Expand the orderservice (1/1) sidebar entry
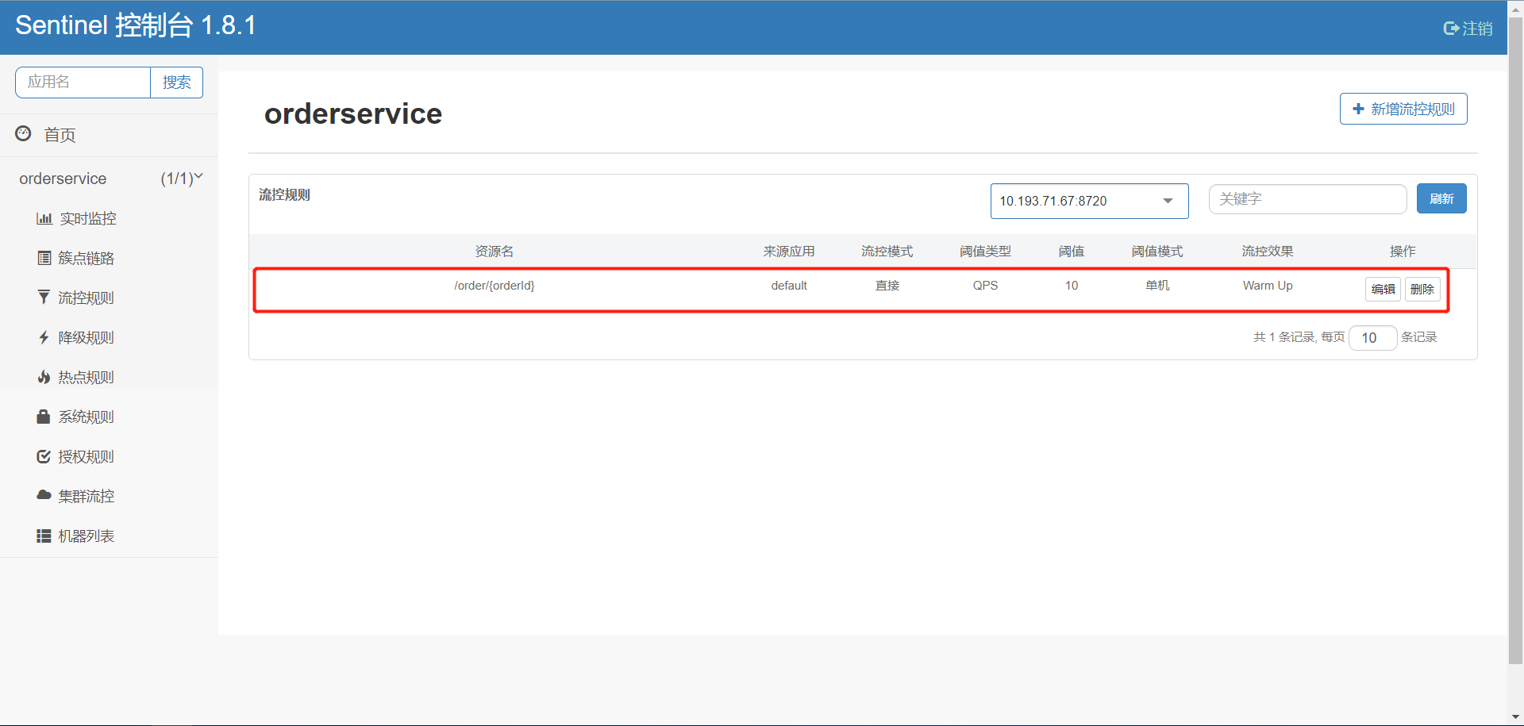Viewport: 1524px width, 726px height. (110, 179)
